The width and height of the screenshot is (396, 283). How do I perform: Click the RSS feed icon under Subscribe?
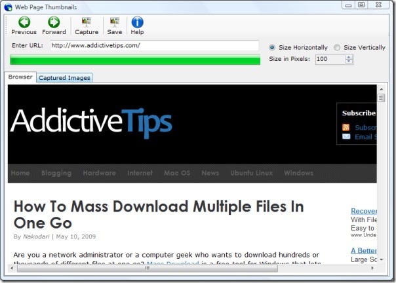tap(346, 127)
